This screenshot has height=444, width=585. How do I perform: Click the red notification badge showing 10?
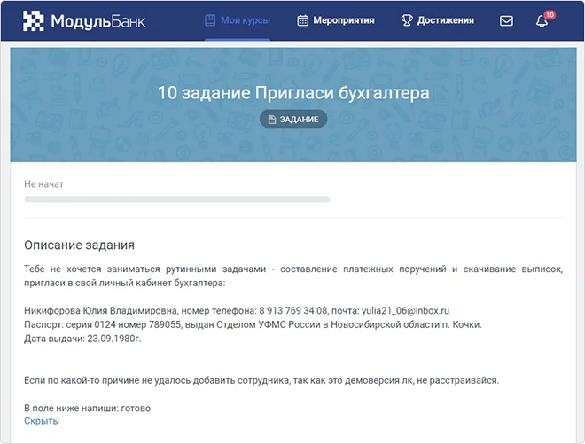point(550,15)
